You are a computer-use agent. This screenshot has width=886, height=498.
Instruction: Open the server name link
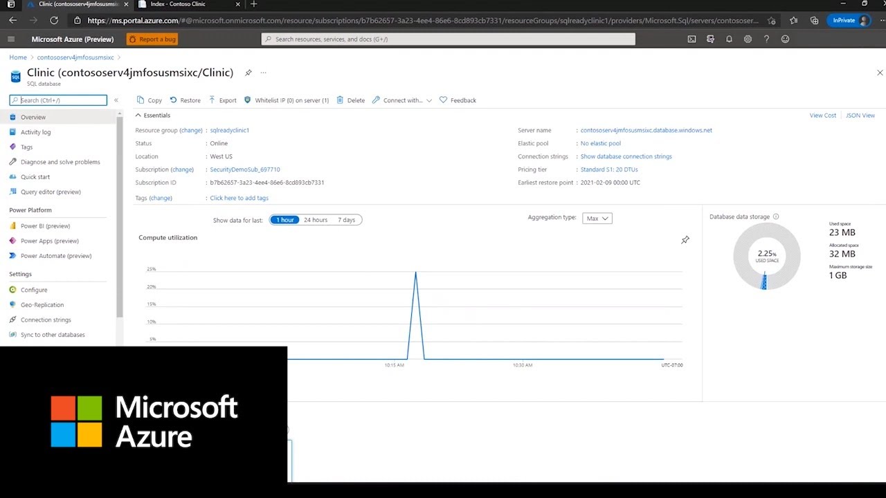pos(647,130)
